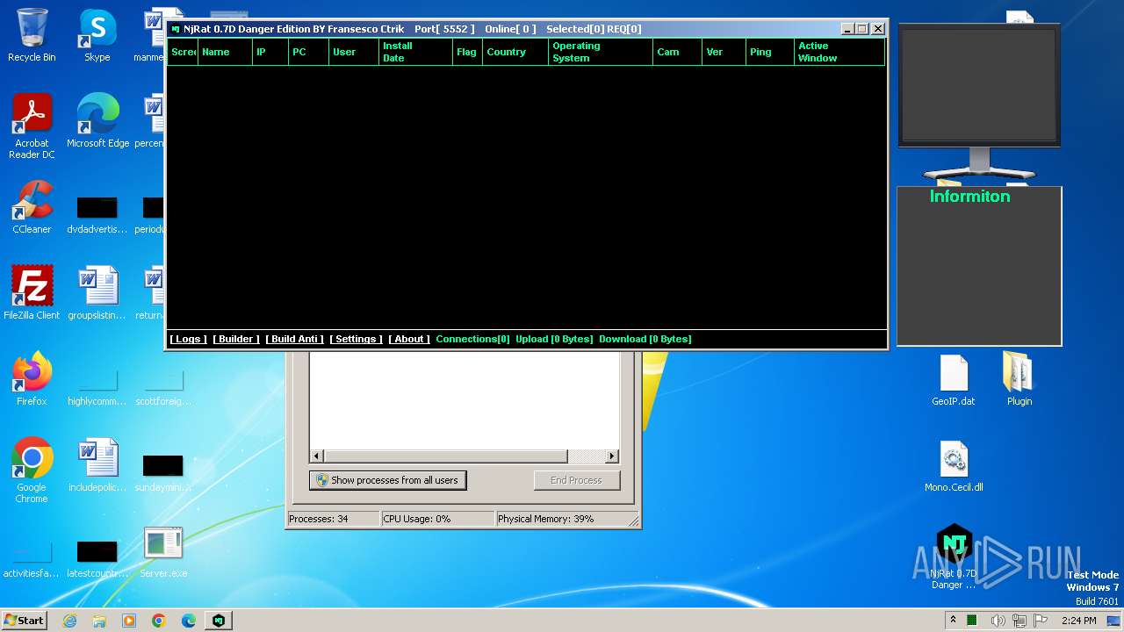Open Edge from the taskbar
Image resolution: width=1124 pixels, height=632 pixels.
[189, 621]
